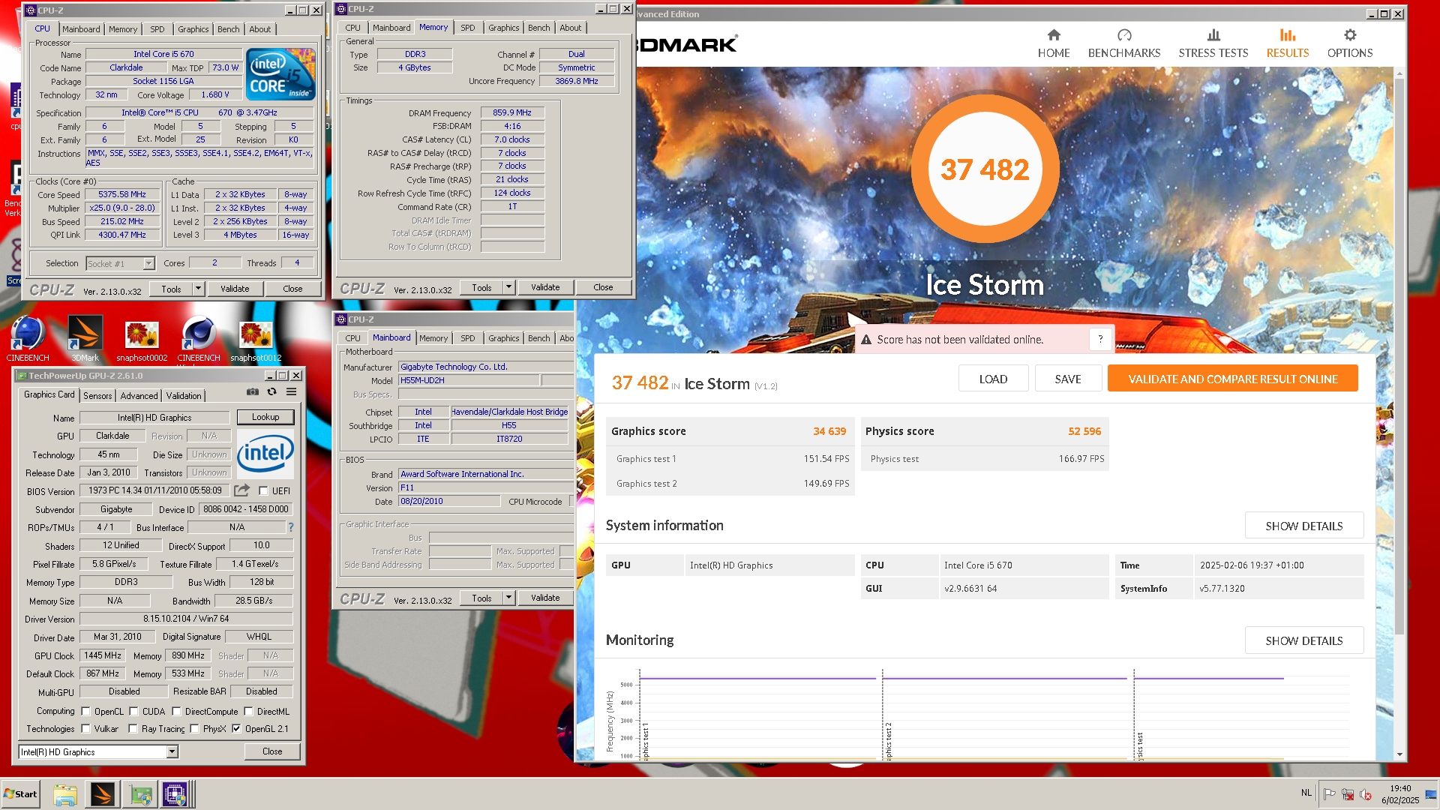
Task: Open SPD tab in CPU-Z CPU window
Action: click(157, 29)
